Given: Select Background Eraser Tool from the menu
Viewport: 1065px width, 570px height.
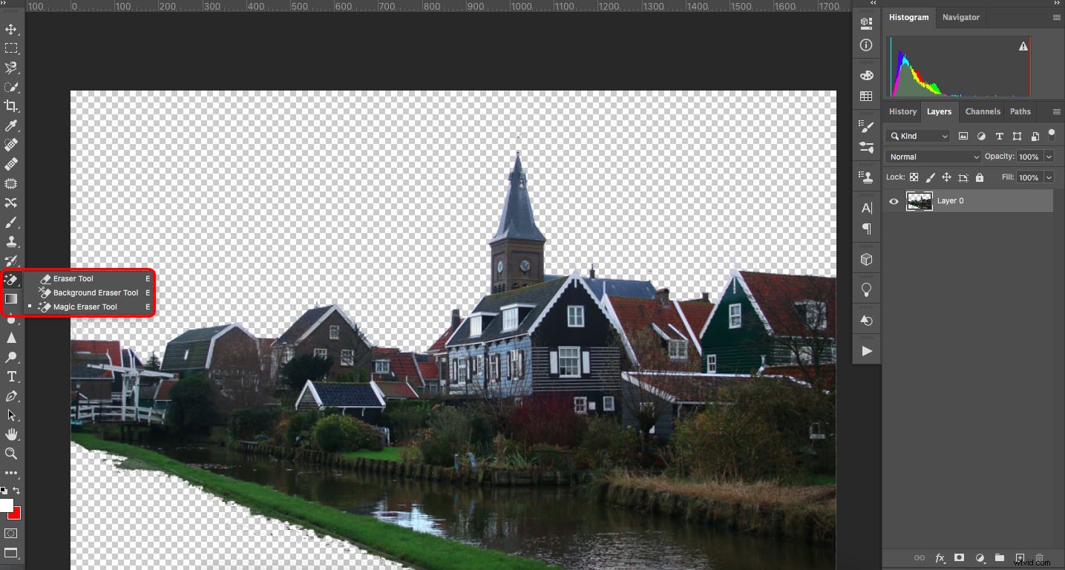Looking at the screenshot, I should point(94,292).
